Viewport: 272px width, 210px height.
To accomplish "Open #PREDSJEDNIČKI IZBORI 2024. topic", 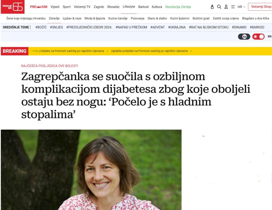I will click(x=89, y=27).
